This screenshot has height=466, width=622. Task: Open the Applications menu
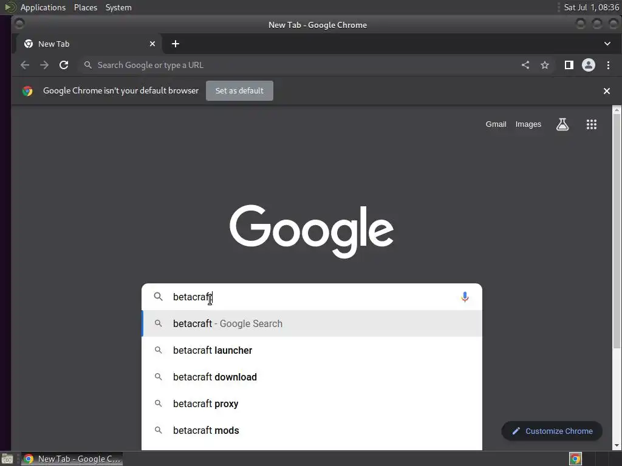43,7
